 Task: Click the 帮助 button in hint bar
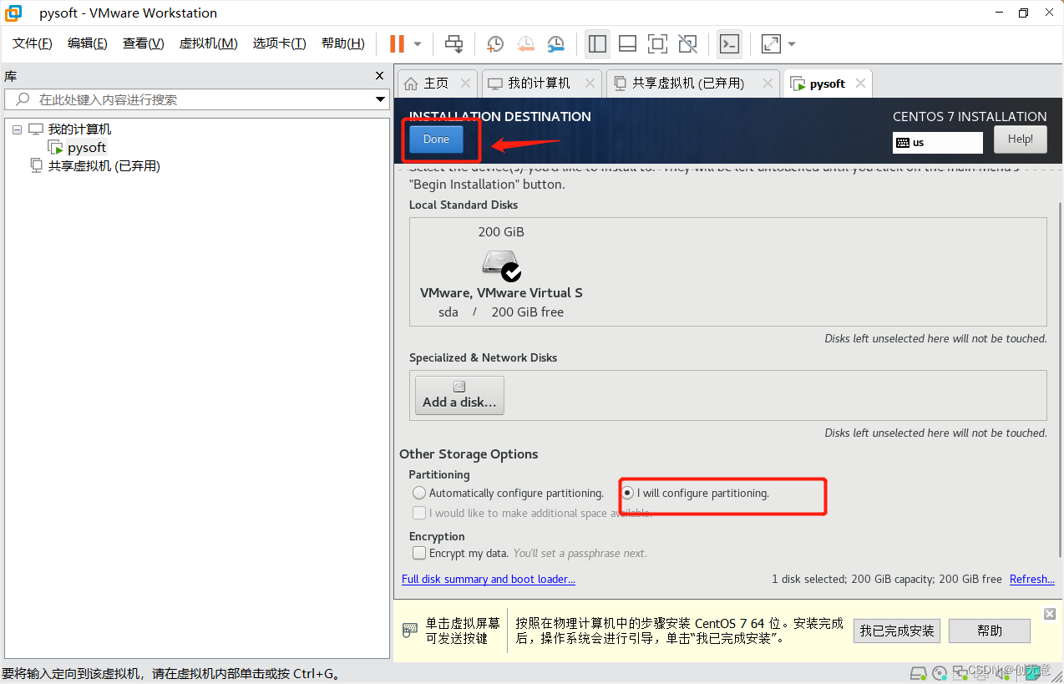[990, 631]
